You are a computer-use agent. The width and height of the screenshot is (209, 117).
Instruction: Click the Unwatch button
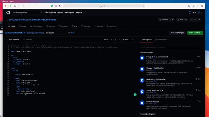coord(165,20)
